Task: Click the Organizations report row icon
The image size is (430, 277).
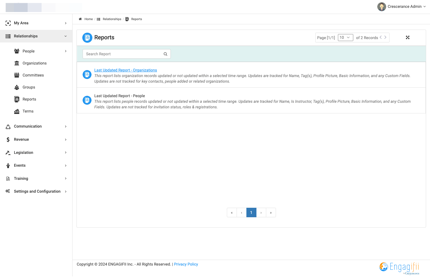Action: [87, 75]
